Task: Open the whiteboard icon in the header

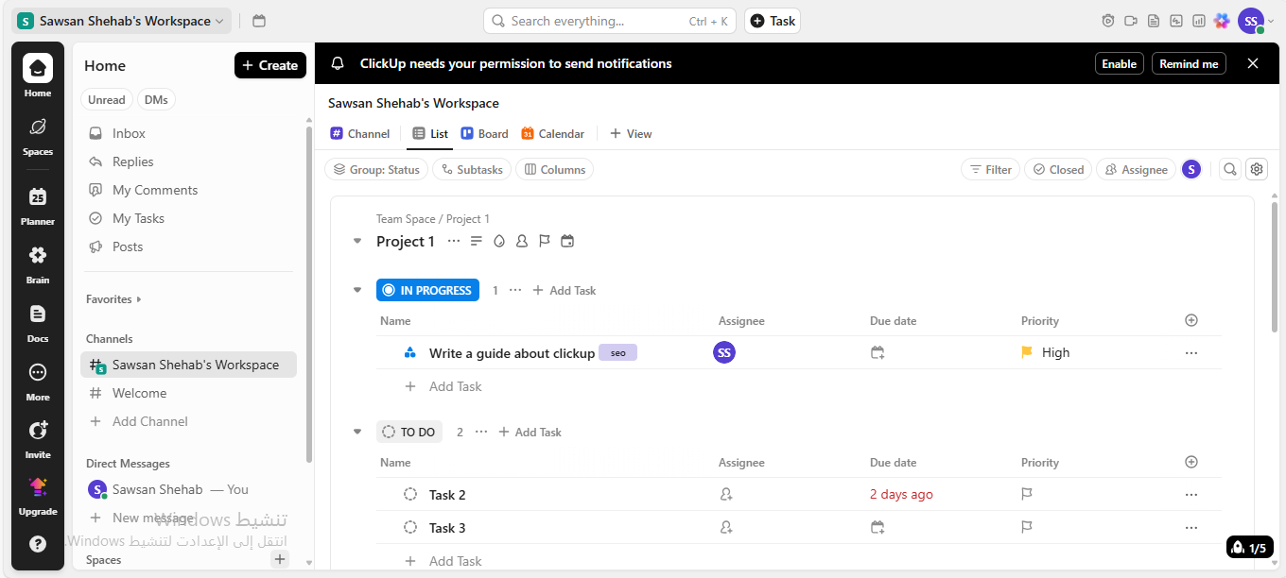Action: [1176, 21]
